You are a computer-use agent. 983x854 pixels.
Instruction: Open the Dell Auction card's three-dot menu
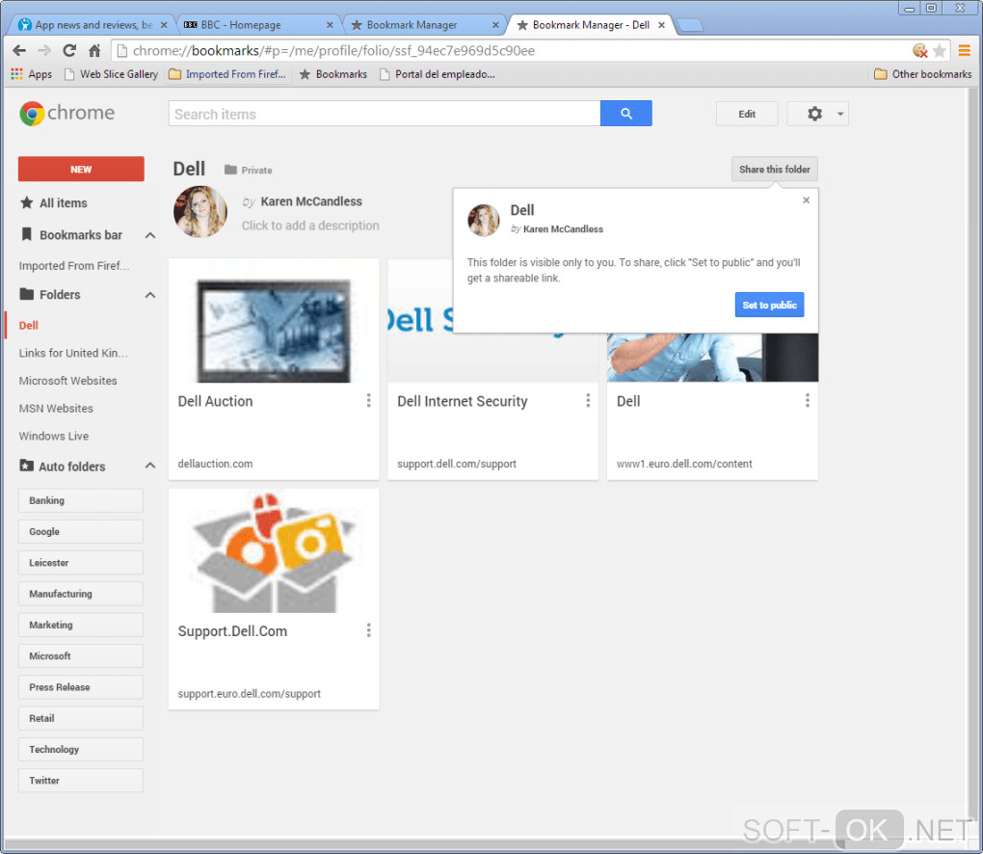(368, 400)
